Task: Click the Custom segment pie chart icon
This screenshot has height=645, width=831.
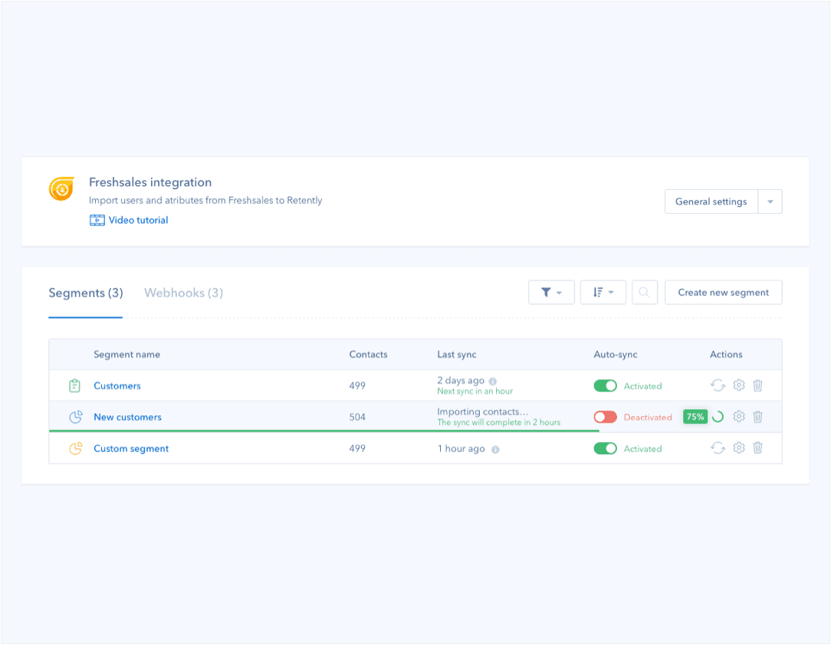Action: coord(76,448)
